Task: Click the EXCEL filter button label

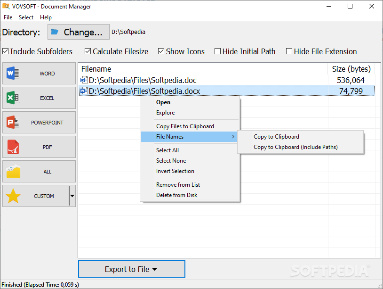Action: [47, 98]
